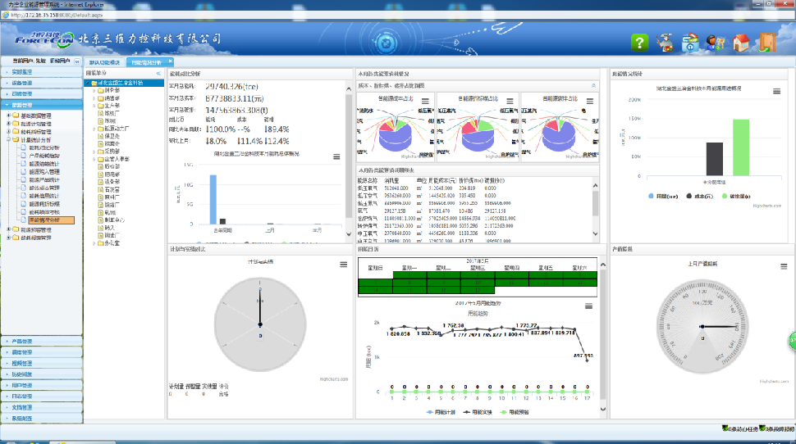This screenshot has width=796, height=444.
Task: Click the user with keys icon
Action: pyautogui.click(x=715, y=43)
